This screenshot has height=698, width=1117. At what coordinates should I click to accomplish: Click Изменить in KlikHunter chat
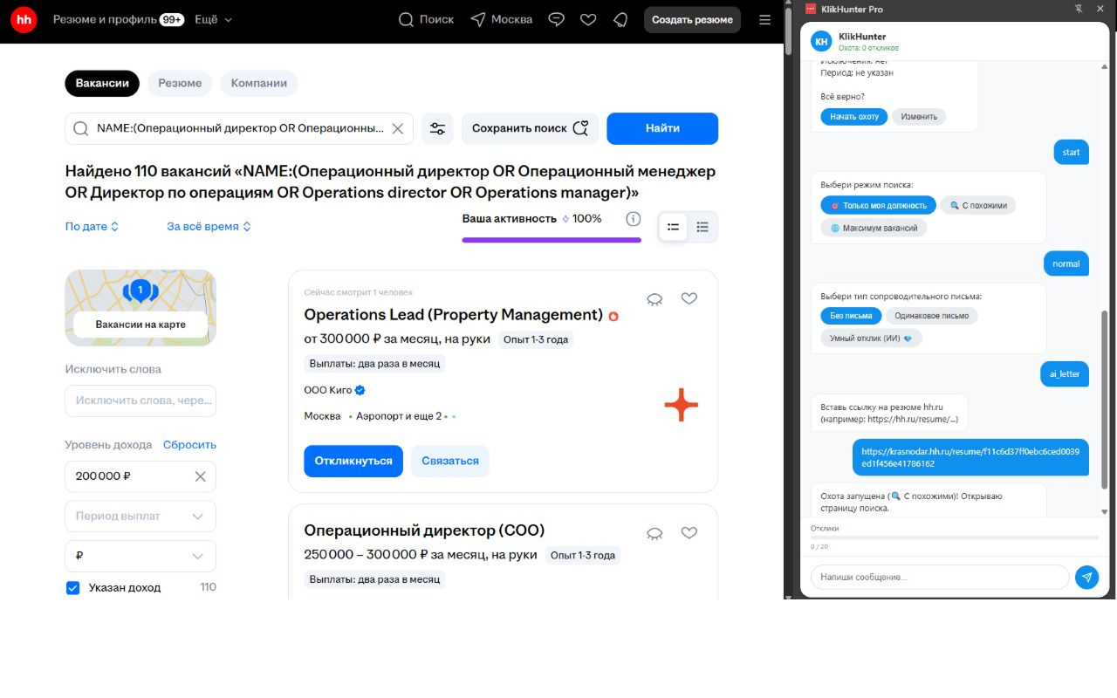pyautogui.click(x=919, y=117)
